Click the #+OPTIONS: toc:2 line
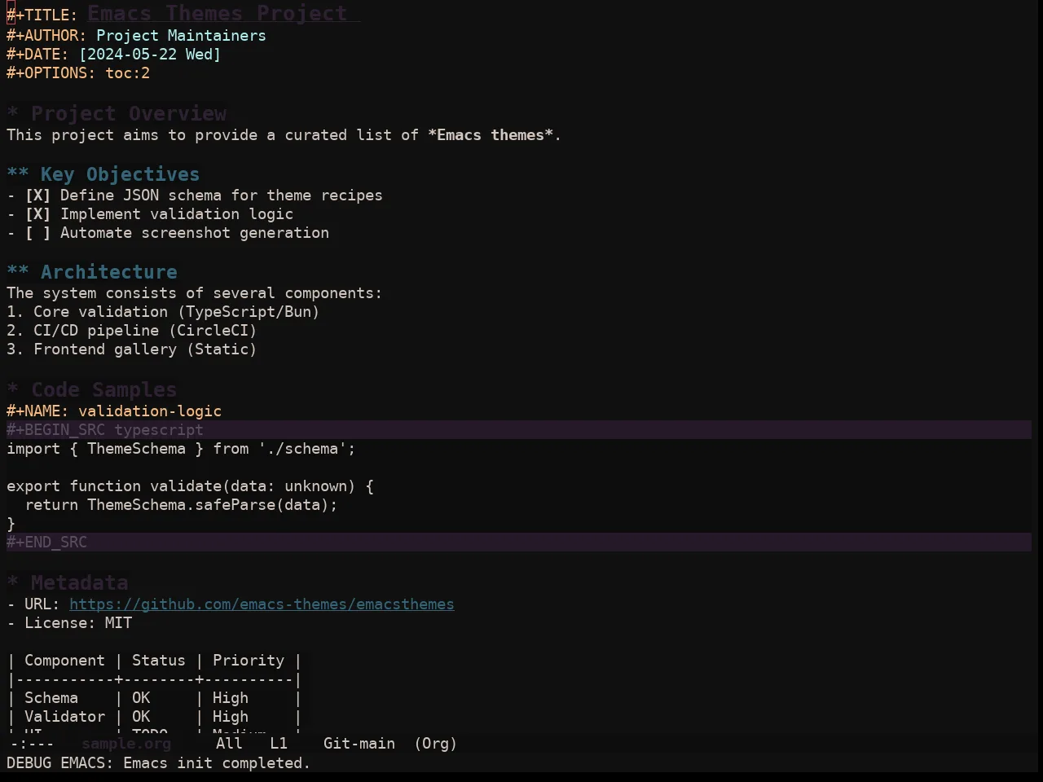Viewport: 1043px width, 782px height. tap(78, 73)
